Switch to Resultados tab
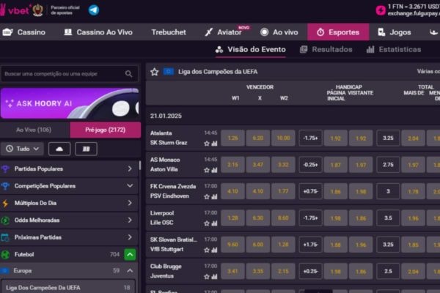The image size is (440, 293). coord(326,50)
